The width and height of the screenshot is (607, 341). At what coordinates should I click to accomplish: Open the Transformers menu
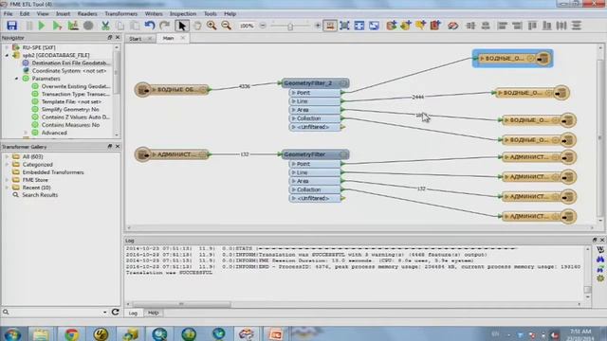(120, 13)
